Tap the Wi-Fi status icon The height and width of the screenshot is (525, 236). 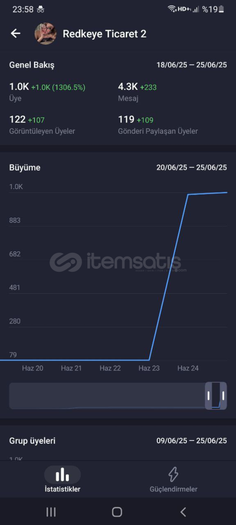pyautogui.click(x=172, y=9)
